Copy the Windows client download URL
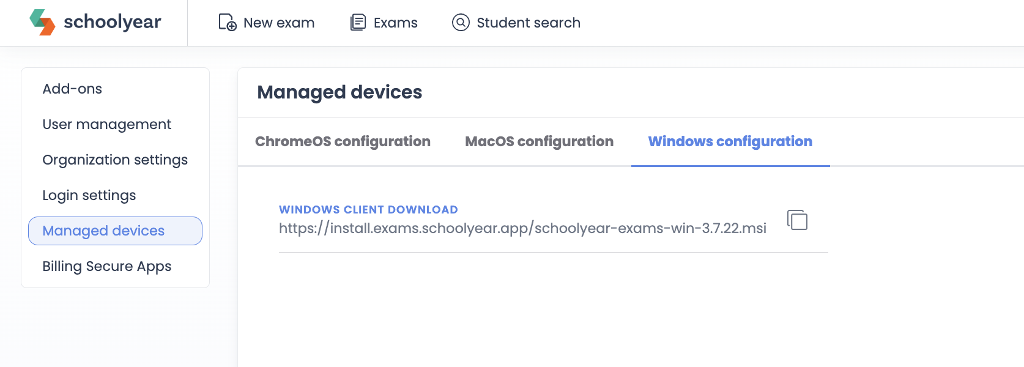The width and height of the screenshot is (1024, 367). click(797, 220)
